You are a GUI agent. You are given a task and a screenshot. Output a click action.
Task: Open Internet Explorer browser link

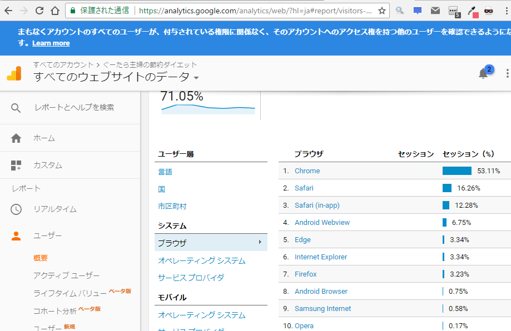coord(321,257)
